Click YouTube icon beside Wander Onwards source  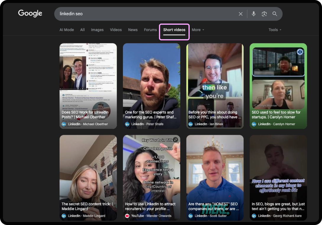(x=127, y=216)
